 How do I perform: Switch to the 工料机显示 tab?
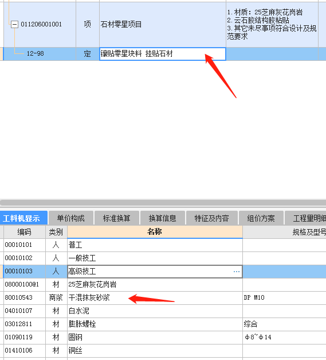pos(24,218)
